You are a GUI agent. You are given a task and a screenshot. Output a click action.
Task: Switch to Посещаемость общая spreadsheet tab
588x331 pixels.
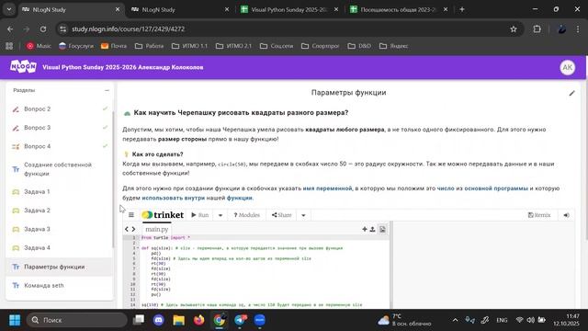coord(399,10)
